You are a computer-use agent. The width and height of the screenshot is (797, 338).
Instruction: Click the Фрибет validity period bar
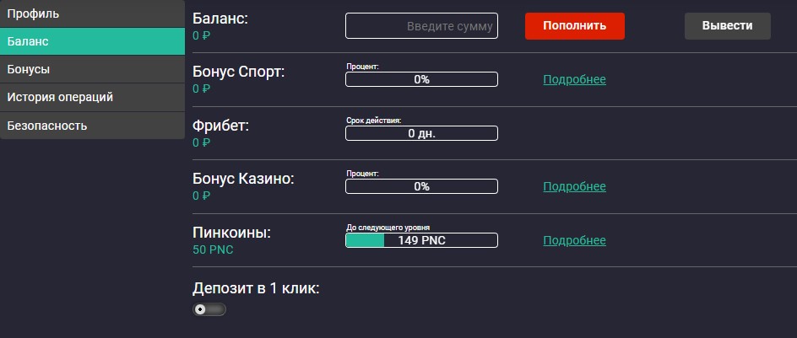pyautogui.click(x=421, y=133)
